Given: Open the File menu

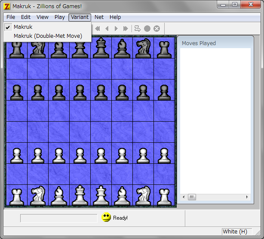Looking at the screenshot, I should [x=11, y=17].
